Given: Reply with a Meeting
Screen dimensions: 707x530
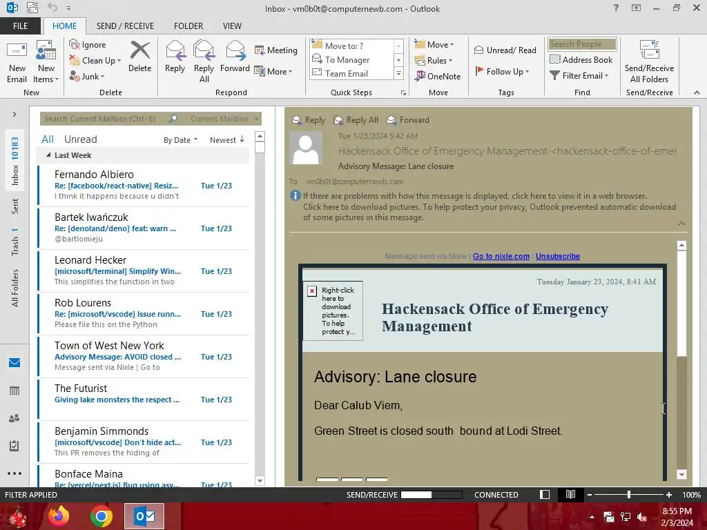Looking at the screenshot, I should pos(276,50).
